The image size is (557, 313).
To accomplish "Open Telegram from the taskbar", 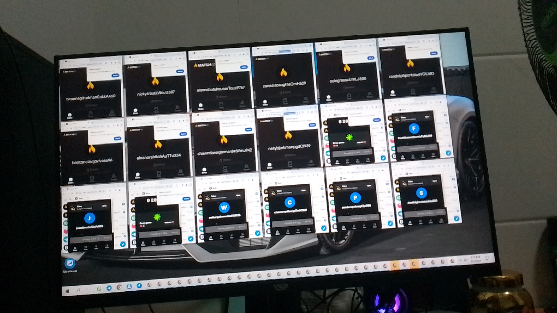I will pyautogui.click(x=109, y=288).
